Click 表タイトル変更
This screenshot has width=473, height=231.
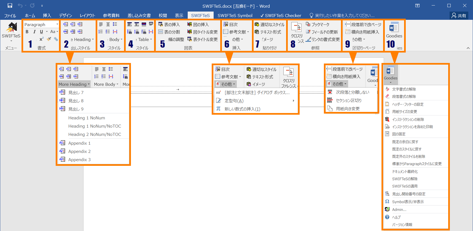pos(203,39)
